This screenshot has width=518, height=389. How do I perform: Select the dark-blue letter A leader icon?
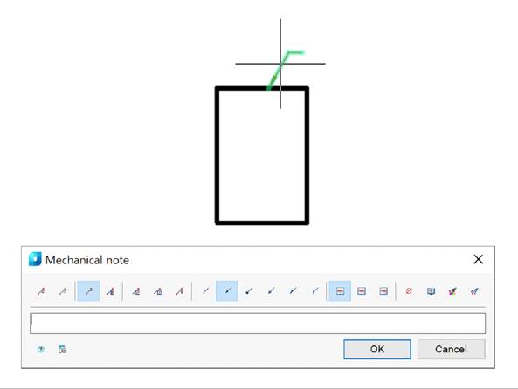pos(110,291)
